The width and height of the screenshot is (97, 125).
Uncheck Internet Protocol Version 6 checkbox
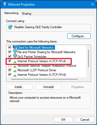(10, 74)
